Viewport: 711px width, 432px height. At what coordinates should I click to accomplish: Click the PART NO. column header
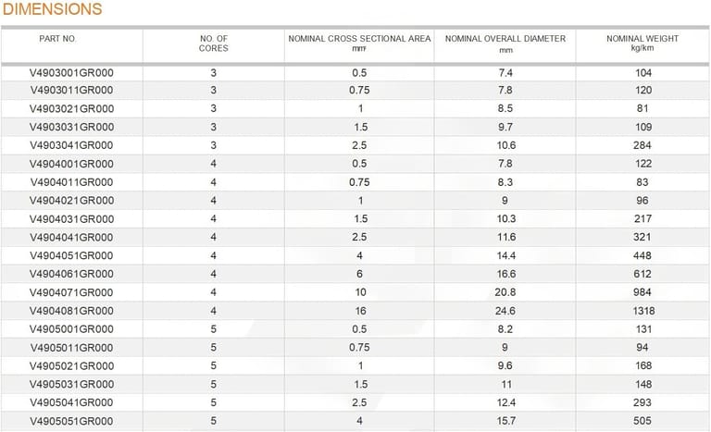click(x=57, y=39)
